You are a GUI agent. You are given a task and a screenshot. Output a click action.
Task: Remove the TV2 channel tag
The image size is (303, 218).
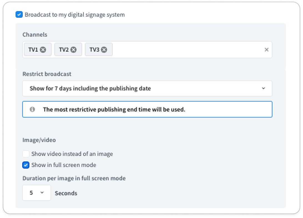tap(74, 50)
